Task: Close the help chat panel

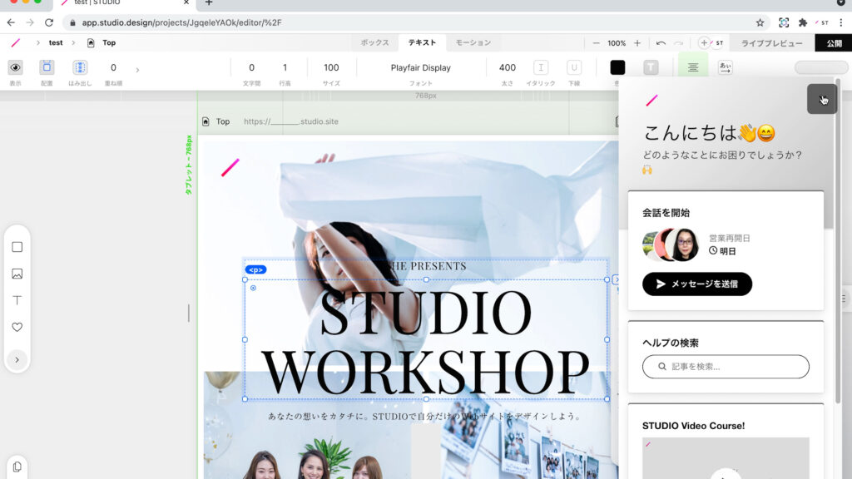Action: [821, 99]
